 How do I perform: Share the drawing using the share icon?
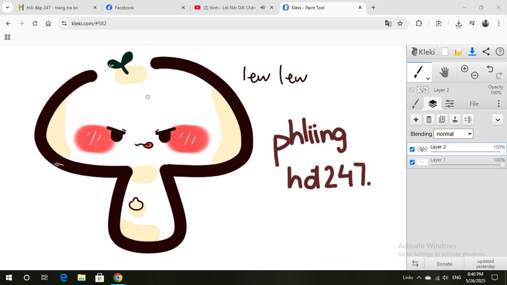(486, 51)
